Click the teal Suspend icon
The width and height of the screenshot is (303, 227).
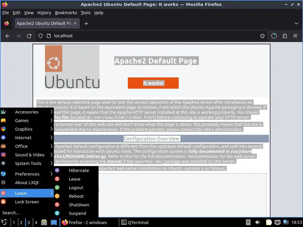(x=57, y=213)
